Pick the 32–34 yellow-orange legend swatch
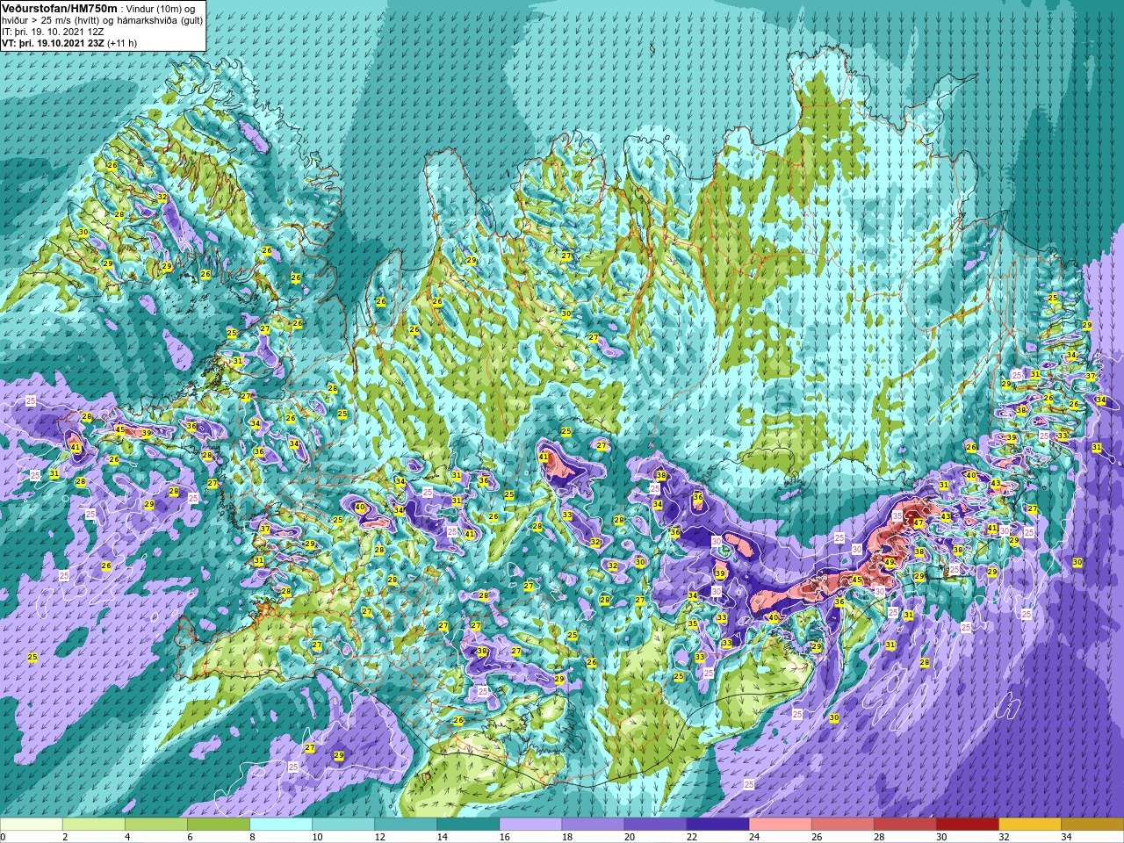1124x843 pixels. (x=1029, y=825)
